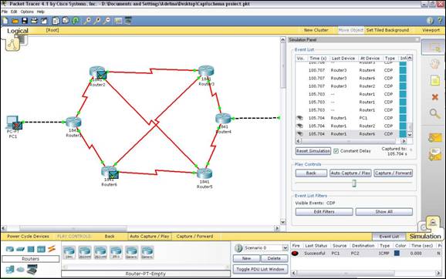Click Event List scroll down arrow

410,135
